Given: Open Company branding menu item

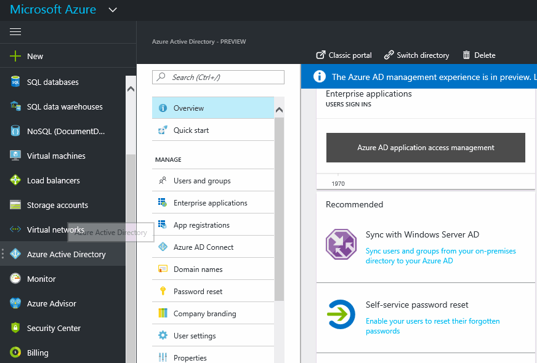Looking at the screenshot, I should (213, 313).
